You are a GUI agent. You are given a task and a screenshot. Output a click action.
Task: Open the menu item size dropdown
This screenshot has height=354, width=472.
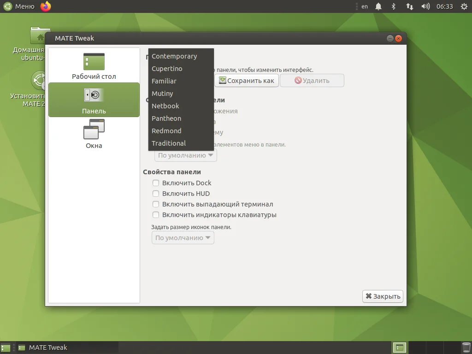185,155
